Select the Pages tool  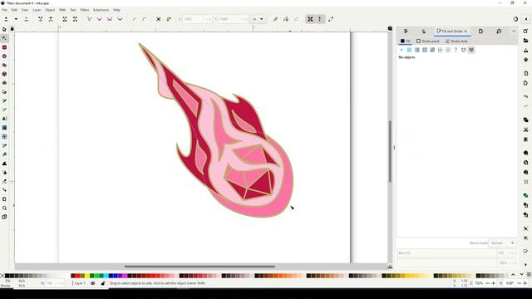pos(4,217)
